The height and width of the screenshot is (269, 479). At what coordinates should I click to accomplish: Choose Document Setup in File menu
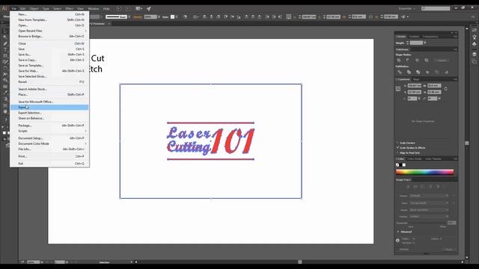tap(49, 138)
